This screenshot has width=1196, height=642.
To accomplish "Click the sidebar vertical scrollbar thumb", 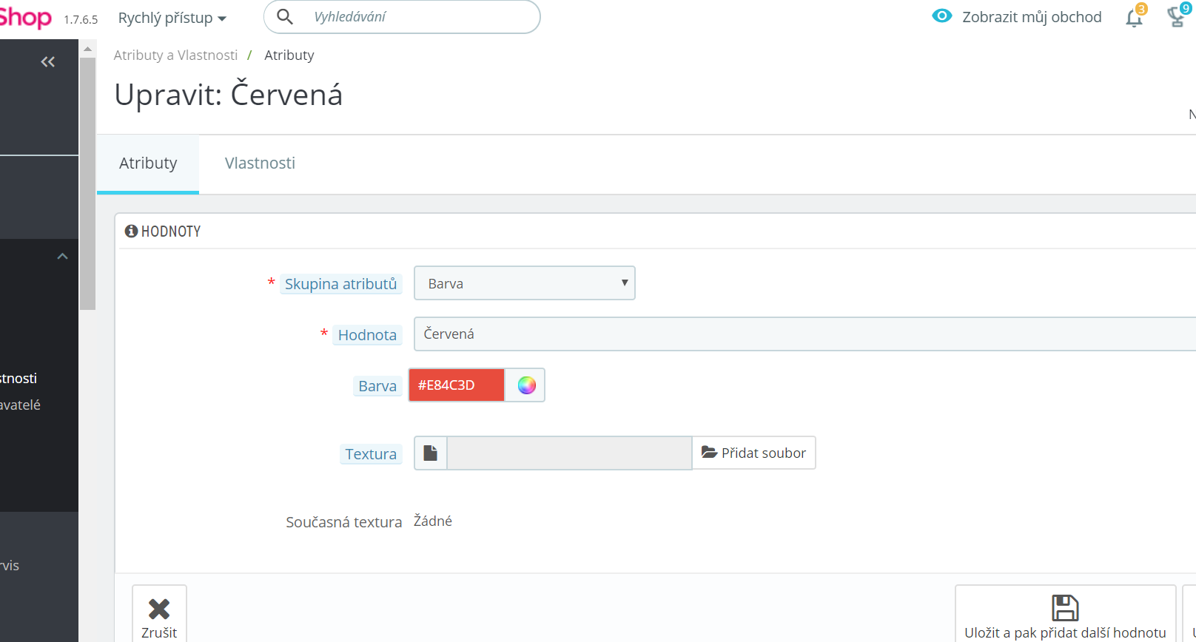I will [88, 183].
